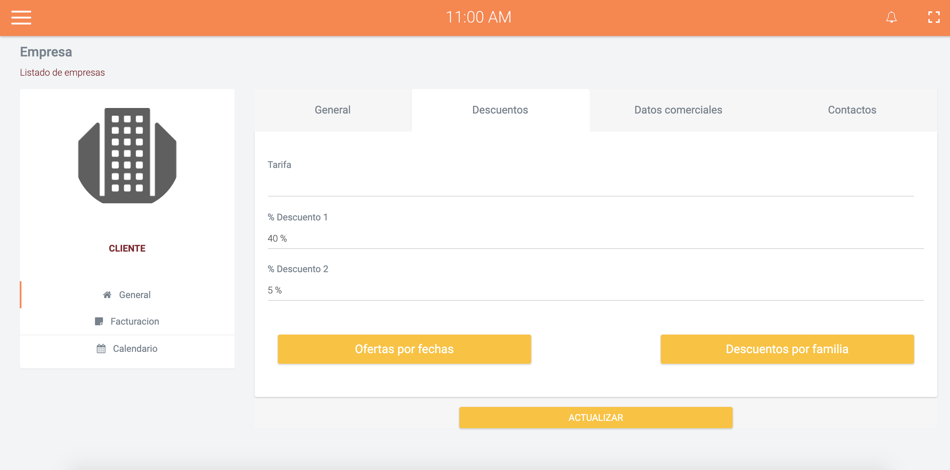Click the home icon beside General

(x=107, y=295)
